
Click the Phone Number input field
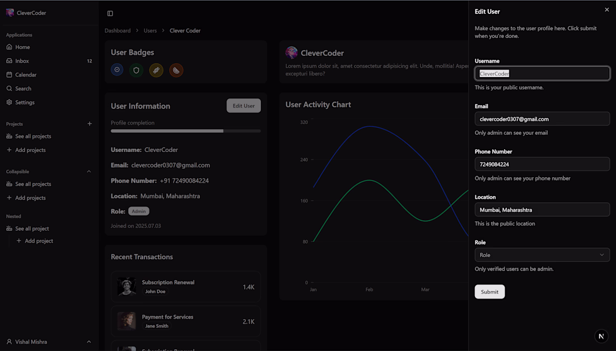(542, 164)
